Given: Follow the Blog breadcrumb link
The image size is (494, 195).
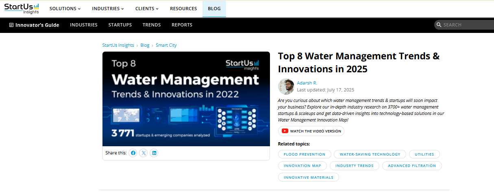Looking at the screenshot, I should tap(145, 45).
